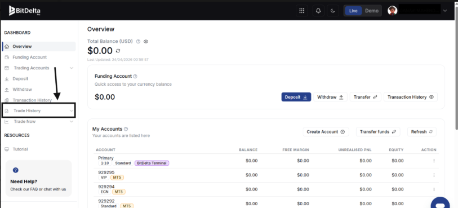Switch to Live mode
This screenshot has width=458, height=208.
[353, 11]
